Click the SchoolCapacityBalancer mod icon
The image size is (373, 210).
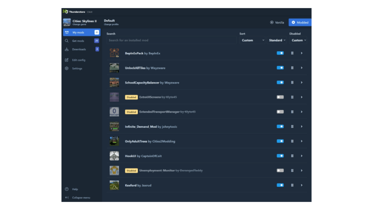[114, 82]
